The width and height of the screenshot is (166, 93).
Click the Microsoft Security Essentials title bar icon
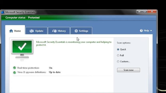click(x=3, y=12)
